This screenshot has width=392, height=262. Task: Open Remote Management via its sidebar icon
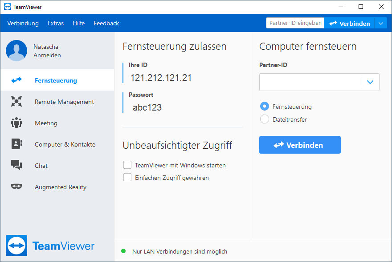[16, 101]
